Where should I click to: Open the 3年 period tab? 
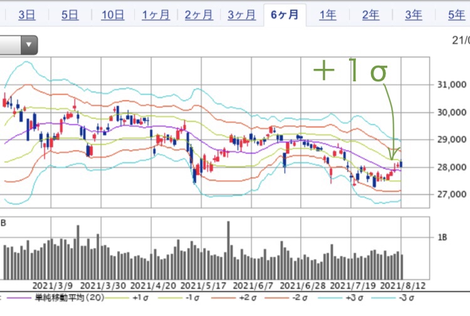point(413,15)
